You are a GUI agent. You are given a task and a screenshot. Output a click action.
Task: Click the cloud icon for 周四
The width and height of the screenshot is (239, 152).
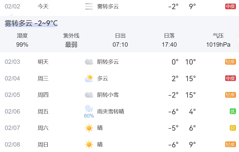tap(89, 95)
